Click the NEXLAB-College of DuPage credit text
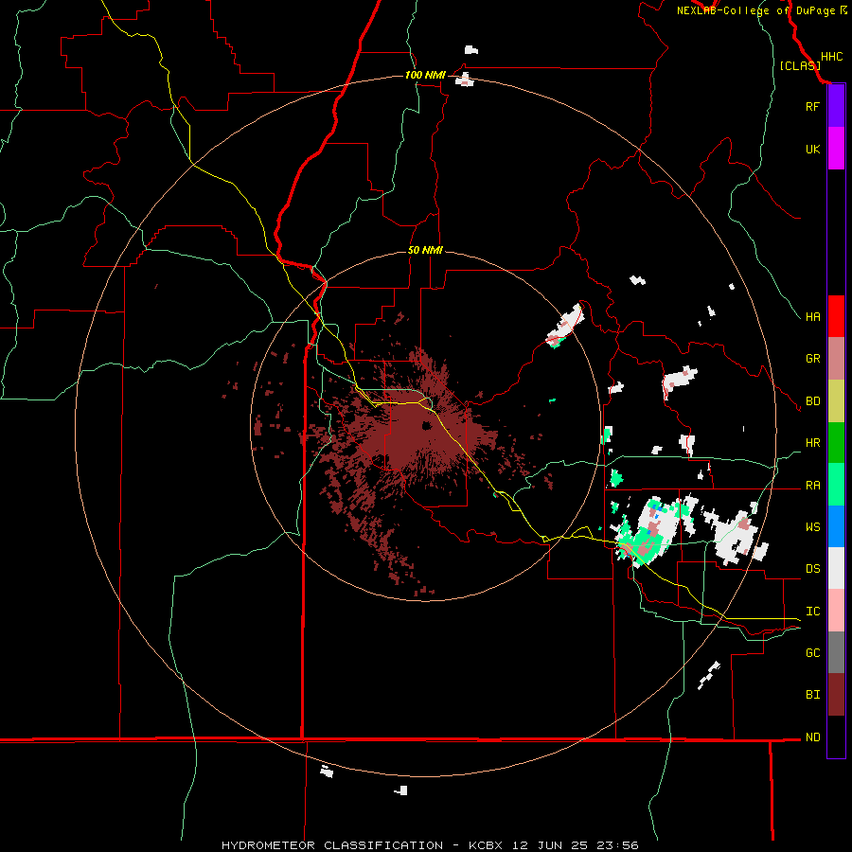 click(761, 10)
